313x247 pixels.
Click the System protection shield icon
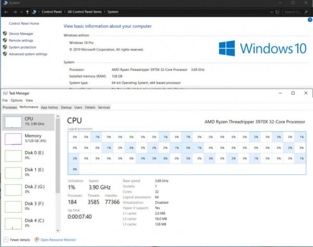coord(4,47)
